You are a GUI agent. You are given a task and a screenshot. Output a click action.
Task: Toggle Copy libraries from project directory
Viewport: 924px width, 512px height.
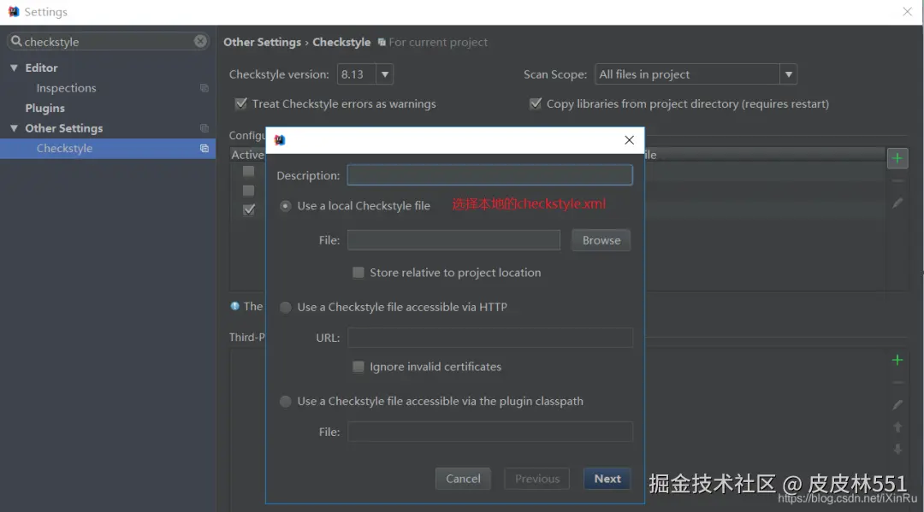pyautogui.click(x=535, y=103)
